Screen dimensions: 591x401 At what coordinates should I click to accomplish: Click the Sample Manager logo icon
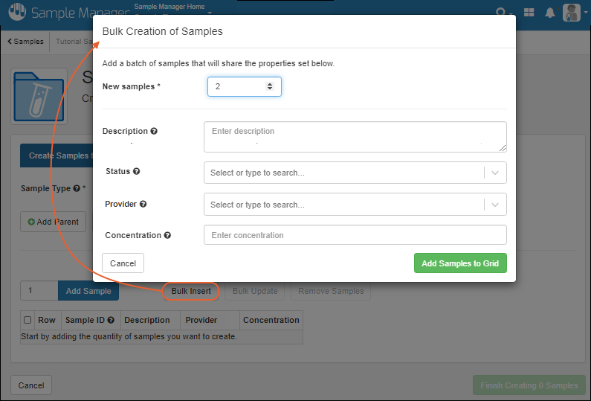(16, 13)
